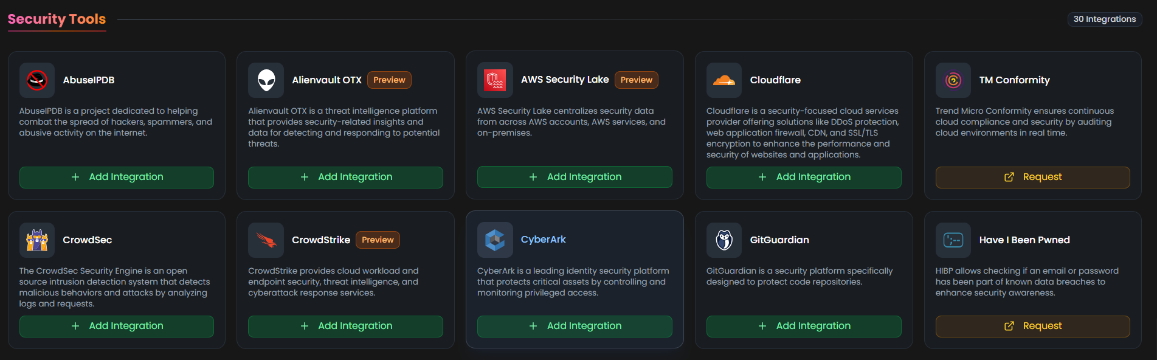Click the GitGuardian owl icon
Screen dimensions: 1157x360
point(724,240)
